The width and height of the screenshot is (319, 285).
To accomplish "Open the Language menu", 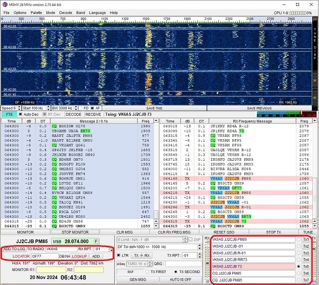I will coord(97,12).
